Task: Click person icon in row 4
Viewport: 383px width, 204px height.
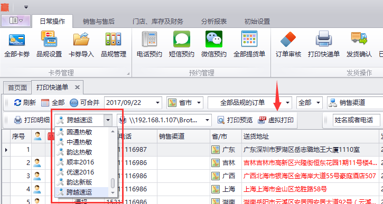Action: 37,189
